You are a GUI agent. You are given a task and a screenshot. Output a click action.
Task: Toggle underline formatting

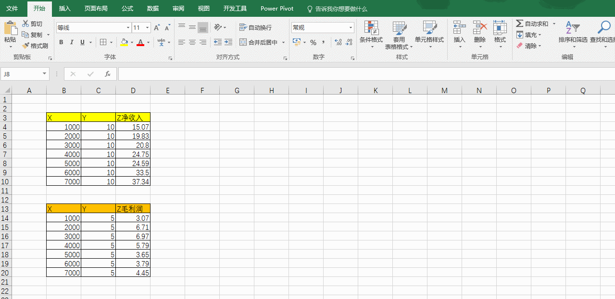click(x=83, y=42)
